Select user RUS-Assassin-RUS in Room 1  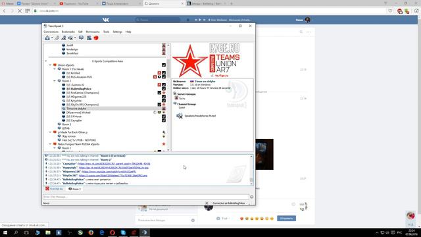coord(79,77)
